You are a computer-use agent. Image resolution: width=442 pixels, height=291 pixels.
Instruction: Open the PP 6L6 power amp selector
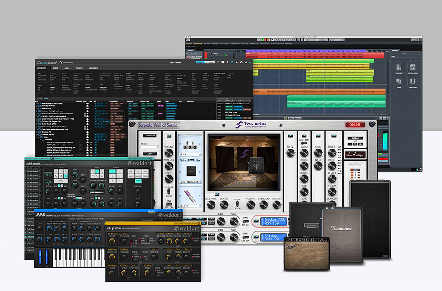(x=190, y=154)
